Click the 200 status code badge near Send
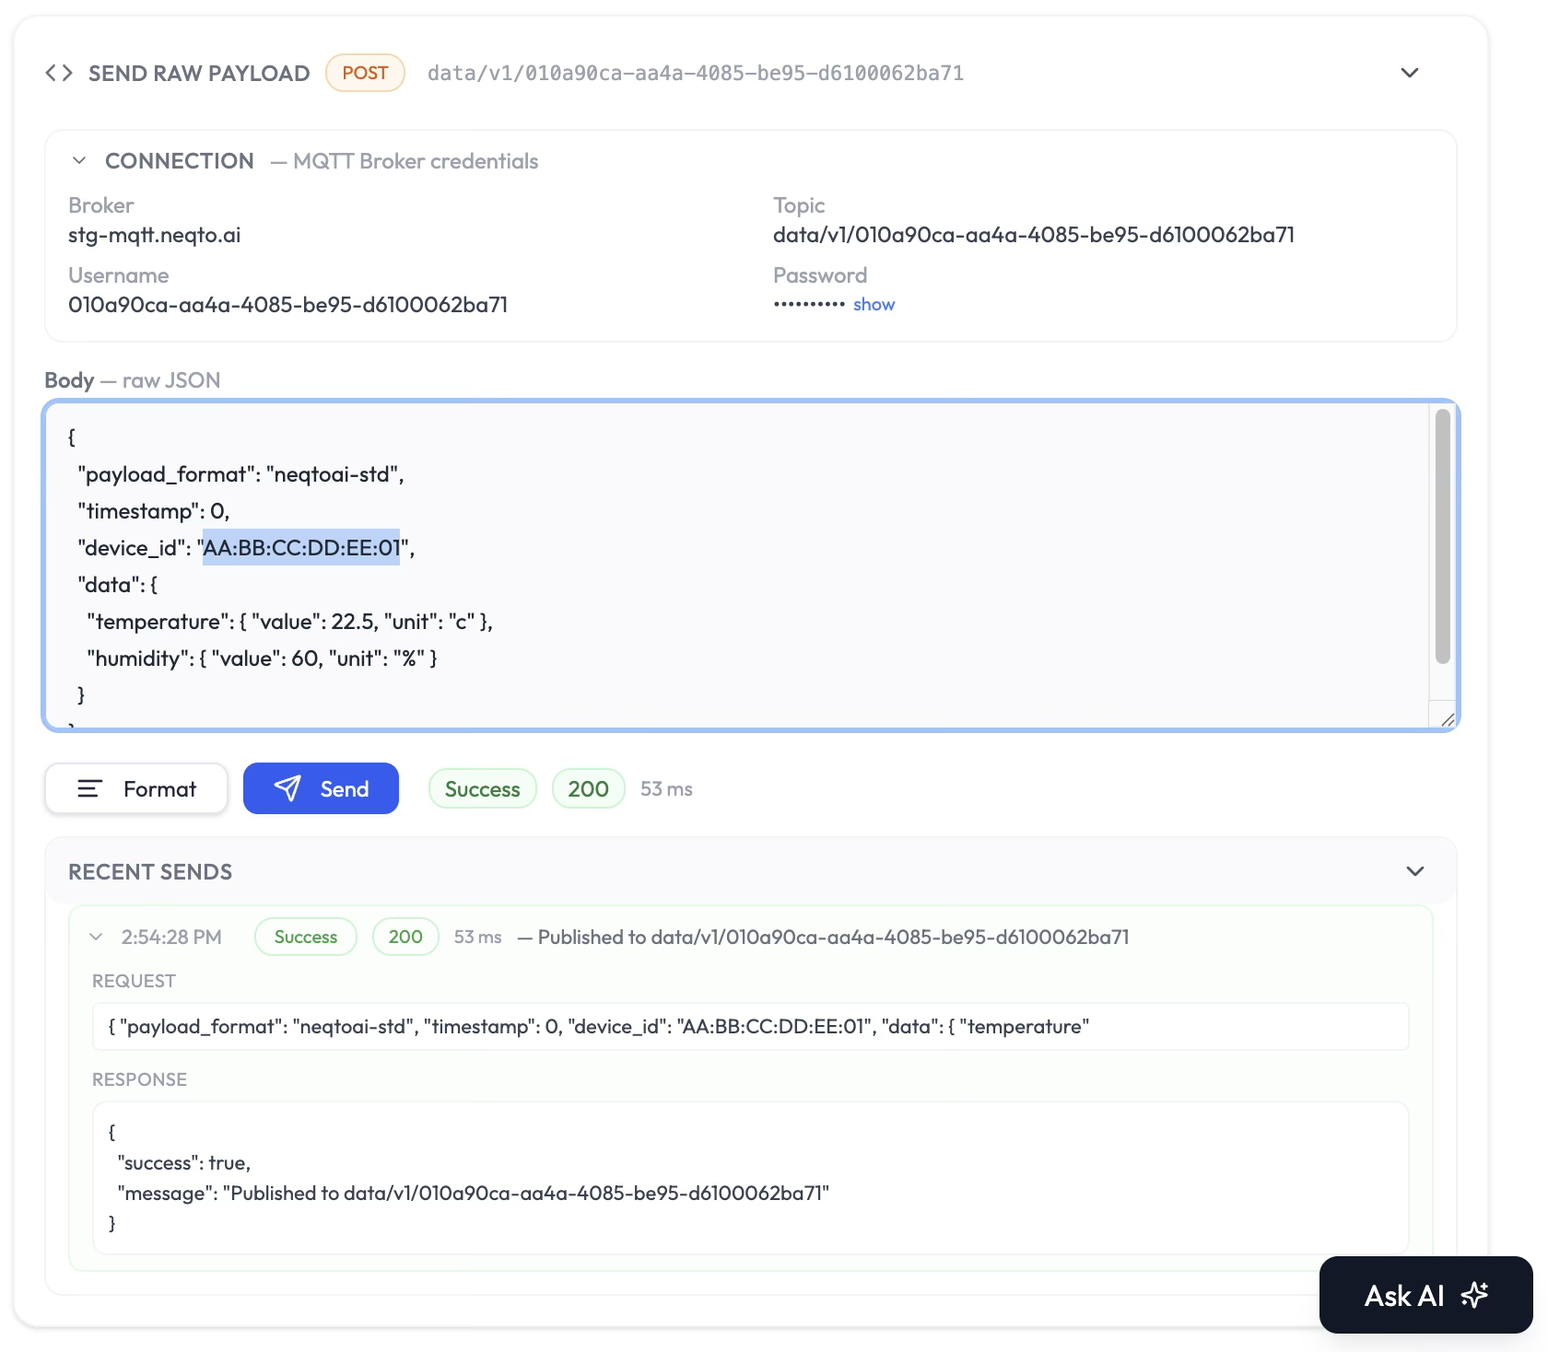Viewport: 1548px width, 1352px height. [x=588, y=788]
